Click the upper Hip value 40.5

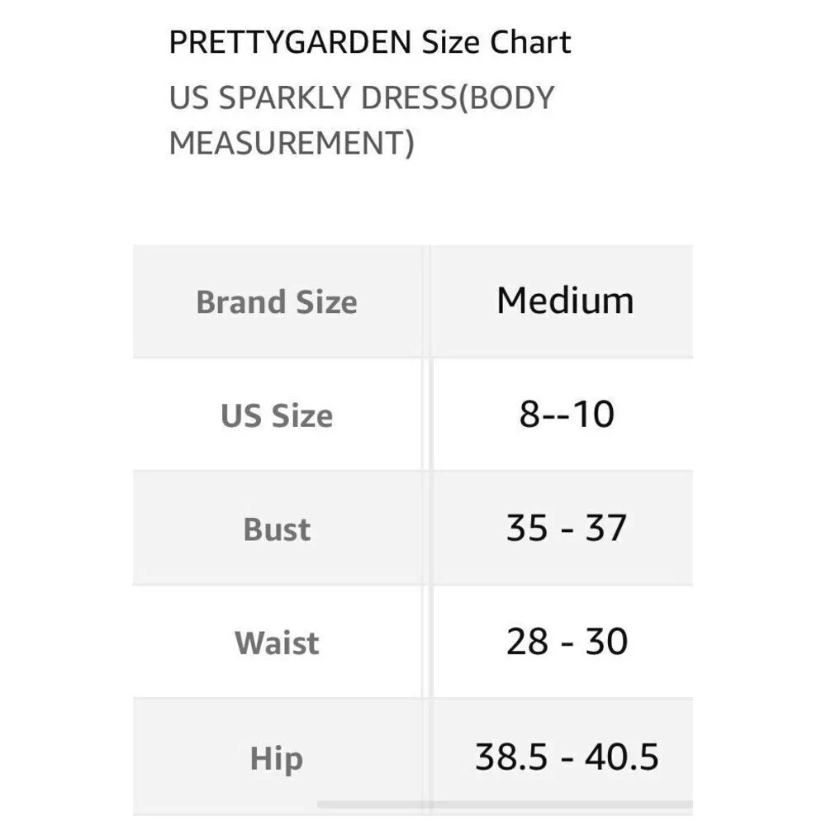(622, 757)
